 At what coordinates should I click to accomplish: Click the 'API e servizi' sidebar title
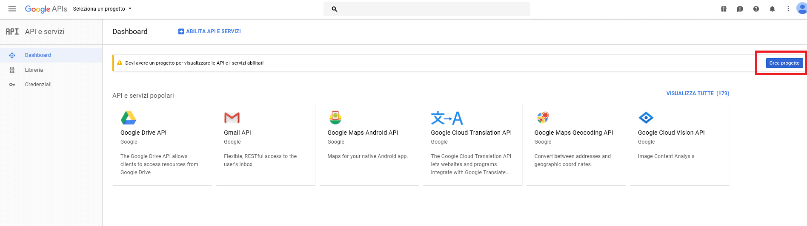pos(45,31)
